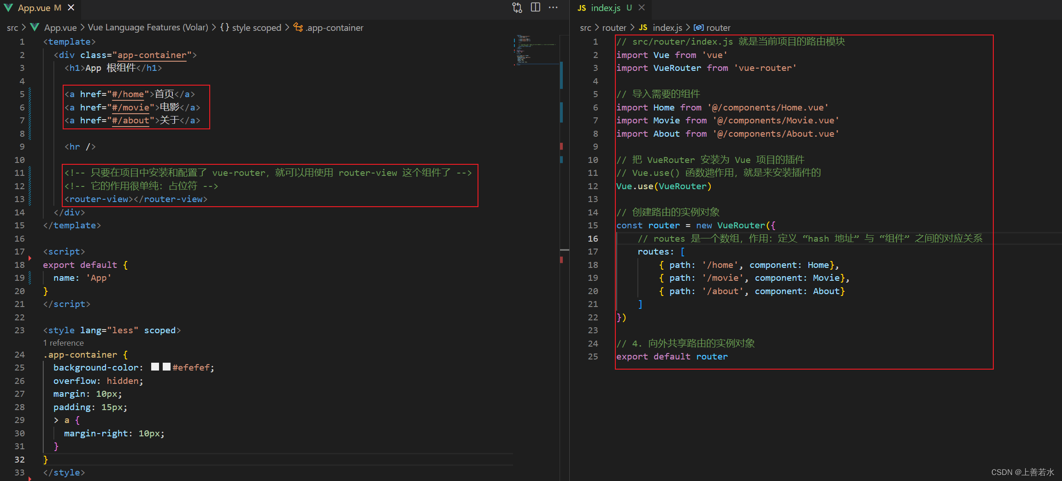The image size is (1062, 481).
Task: Click the class symbol icon before .app-container
Action: [x=298, y=28]
